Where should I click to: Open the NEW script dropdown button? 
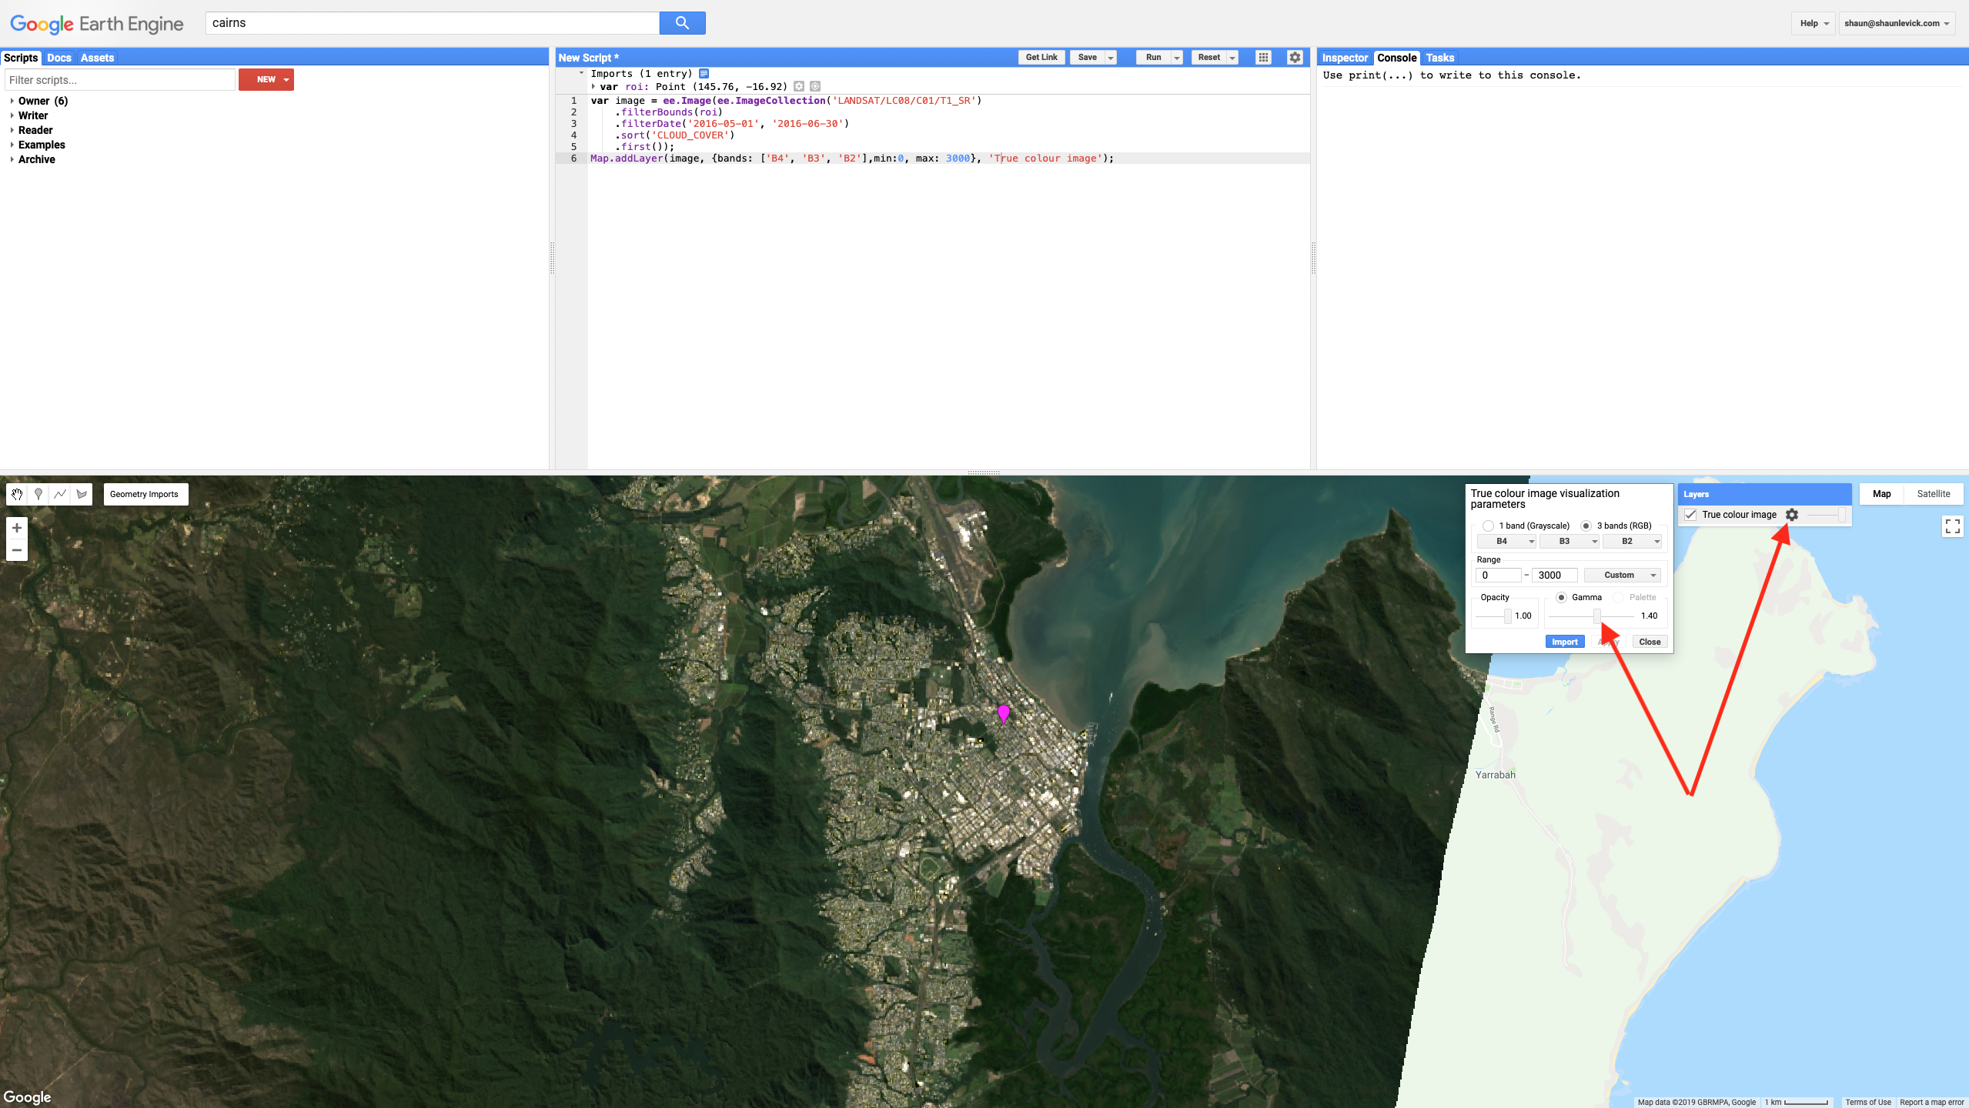pyautogui.click(x=266, y=79)
